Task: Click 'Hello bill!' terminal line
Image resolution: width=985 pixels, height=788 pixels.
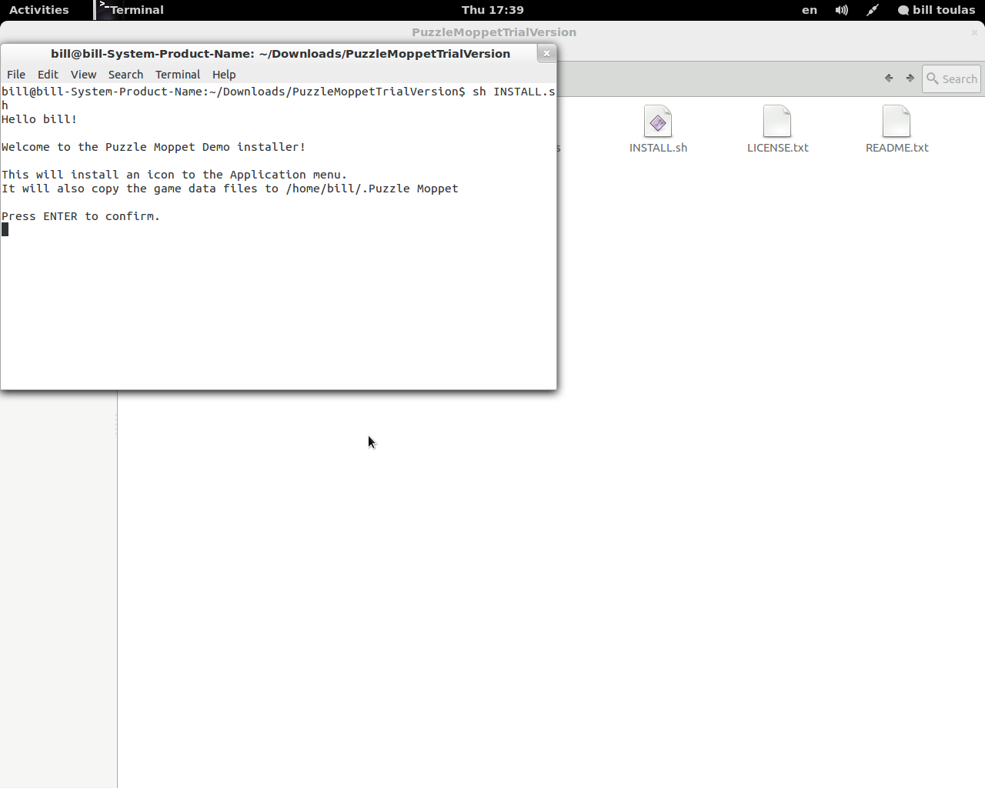Action: pyautogui.click(x=39, y=119)
